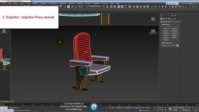Image resolution: width=199 pixels, height=112 pixels.
Task: Toggle the Percent Snap tool
Action: 79,7
